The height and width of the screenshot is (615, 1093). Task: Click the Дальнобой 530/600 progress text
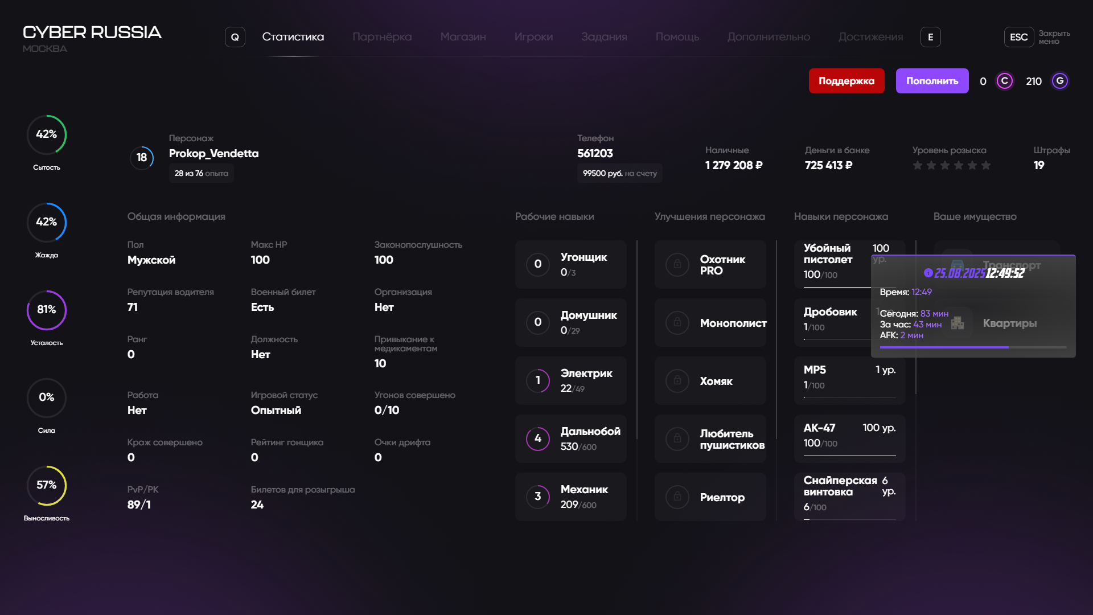tap(578, 447)
